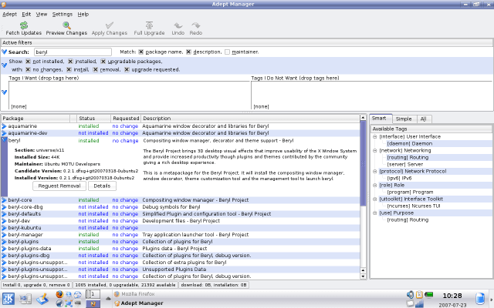Toggle the 'removal' checkbox
Viewport: 494px width, 308px height.
96,69
